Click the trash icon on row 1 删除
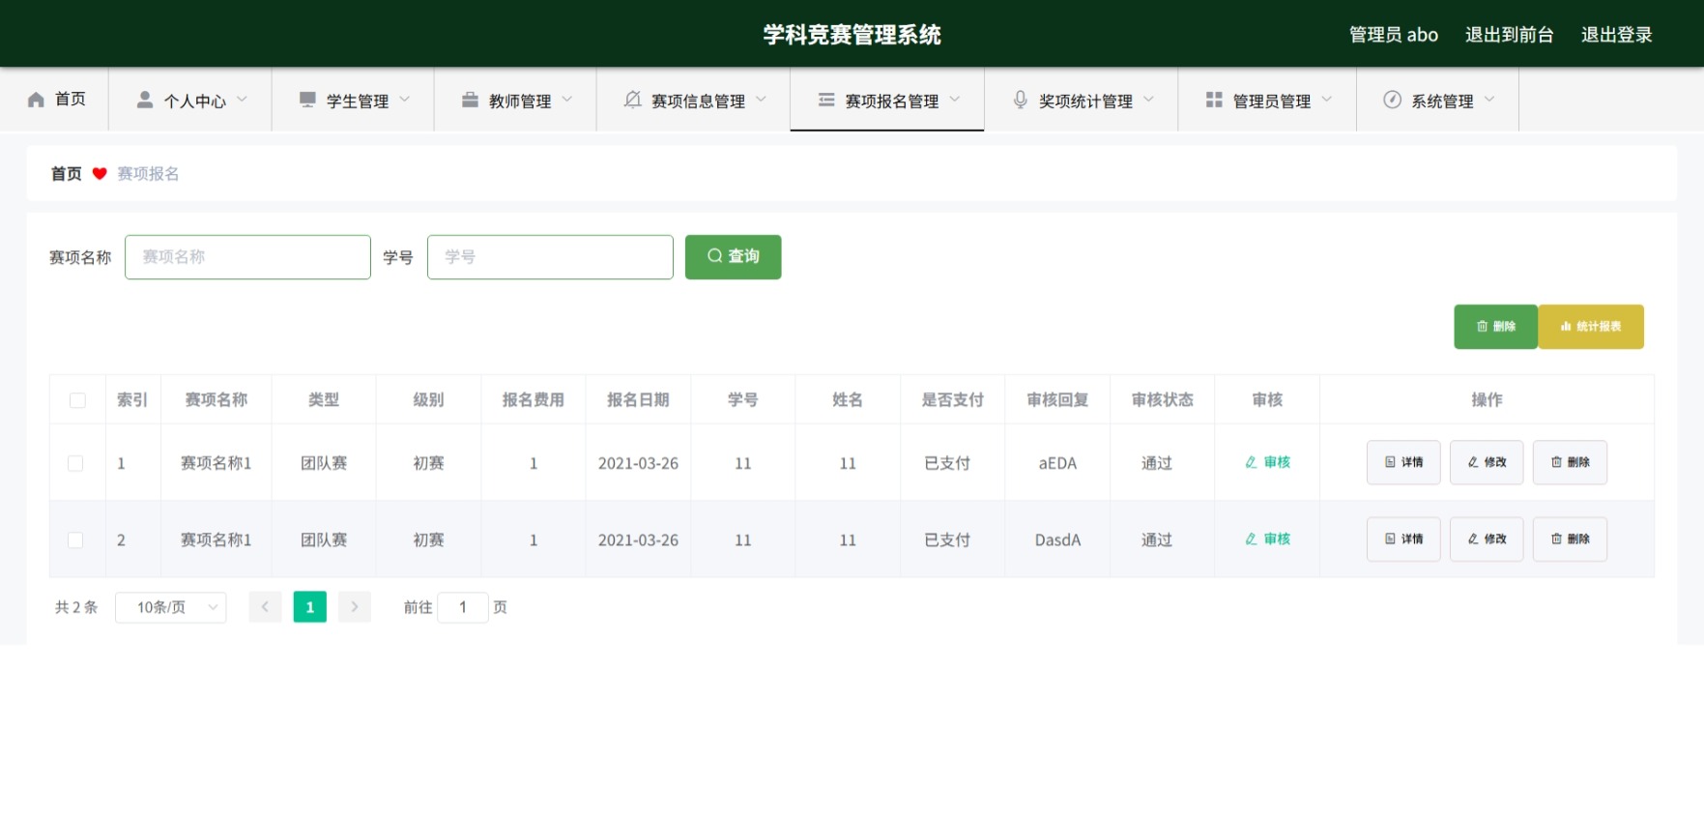This screenshot has height=816, width=1704. pos(1556,462)
